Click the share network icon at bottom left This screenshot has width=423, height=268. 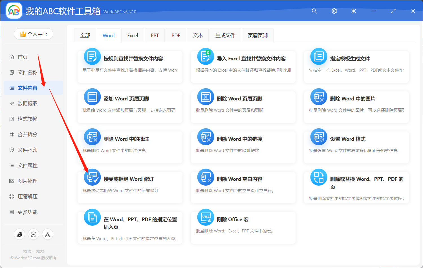tap(47, 234)
